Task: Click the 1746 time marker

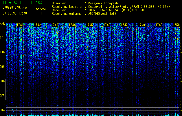Action: (107, 25)
